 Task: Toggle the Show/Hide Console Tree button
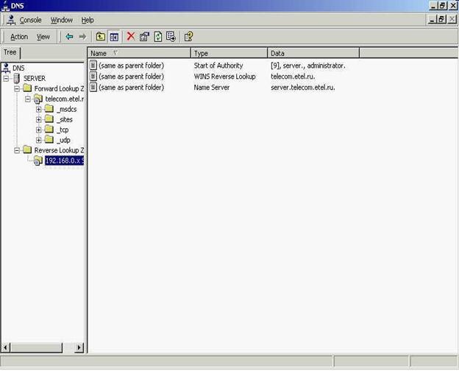pyautogui.click(x=114, y=36)
